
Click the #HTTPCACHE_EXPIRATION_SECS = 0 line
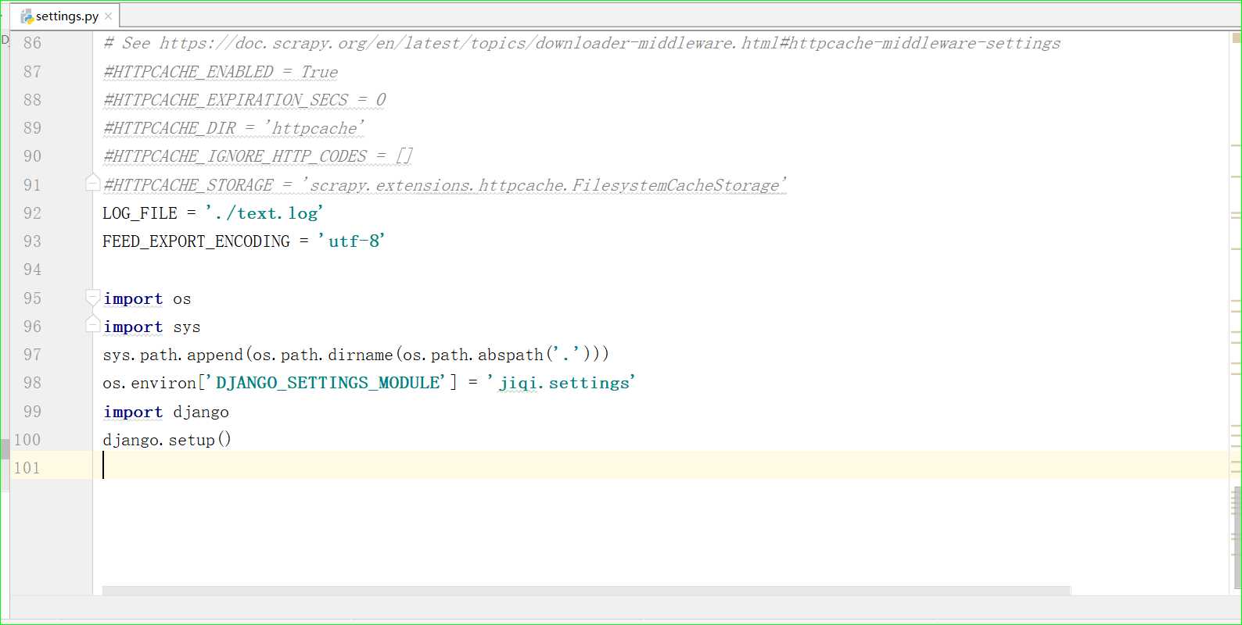pos(245,100)
